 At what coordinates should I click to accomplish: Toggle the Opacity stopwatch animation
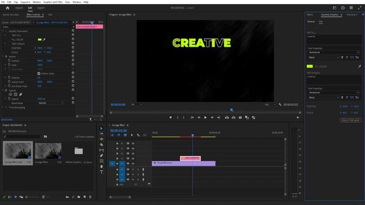pyautogui.click(x=9, y=99)
